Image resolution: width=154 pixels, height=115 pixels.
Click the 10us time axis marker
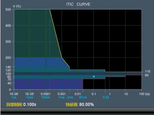[30, 97]
